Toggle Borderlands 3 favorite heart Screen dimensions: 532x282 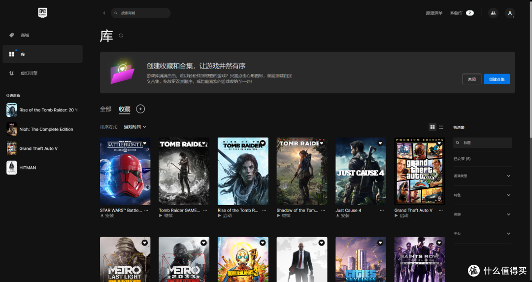262,243
